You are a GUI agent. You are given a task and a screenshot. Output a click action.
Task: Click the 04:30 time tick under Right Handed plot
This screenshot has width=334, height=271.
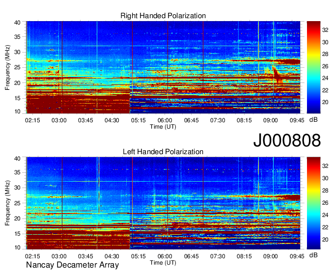[112, 120]
